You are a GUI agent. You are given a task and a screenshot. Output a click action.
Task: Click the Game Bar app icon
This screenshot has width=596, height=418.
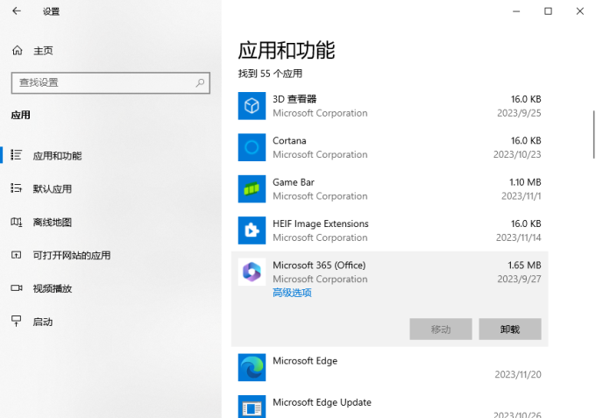tap(252, 189)
